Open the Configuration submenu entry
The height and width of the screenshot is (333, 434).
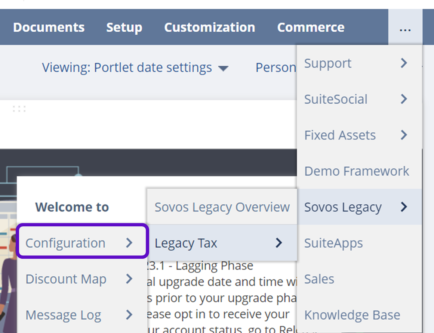(x=65, y=243)
